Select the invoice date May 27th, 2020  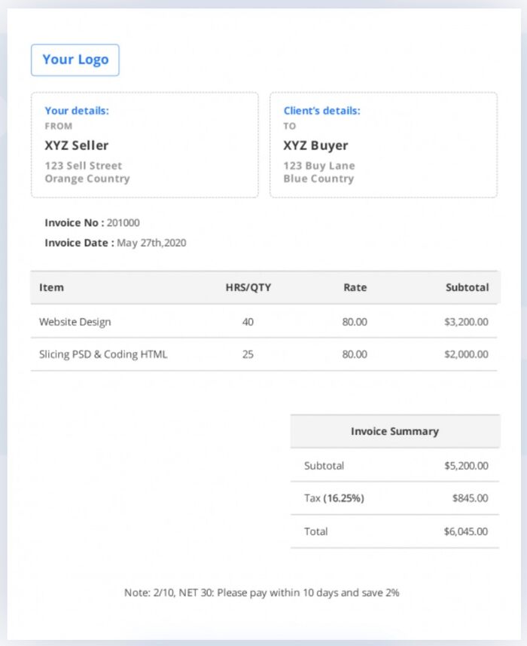(151, 243)
